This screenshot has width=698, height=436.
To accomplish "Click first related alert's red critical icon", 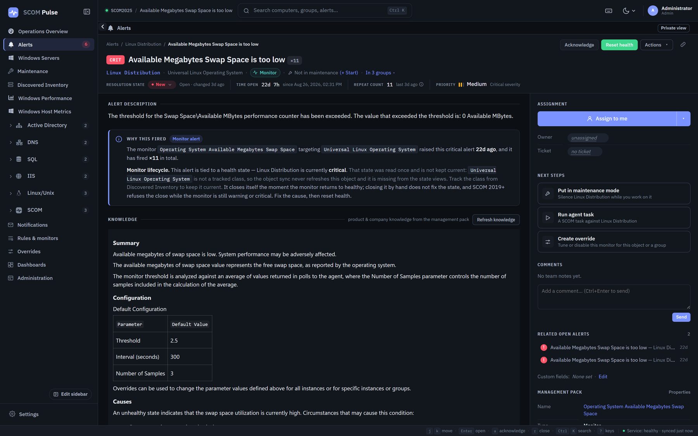I will click(544, 348).
